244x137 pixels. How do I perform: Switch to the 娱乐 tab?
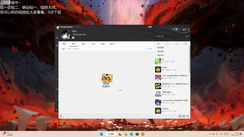pyautogui.click(x=83, y=44)
